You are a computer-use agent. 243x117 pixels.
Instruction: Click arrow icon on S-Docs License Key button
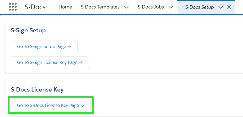click(82, 105)
